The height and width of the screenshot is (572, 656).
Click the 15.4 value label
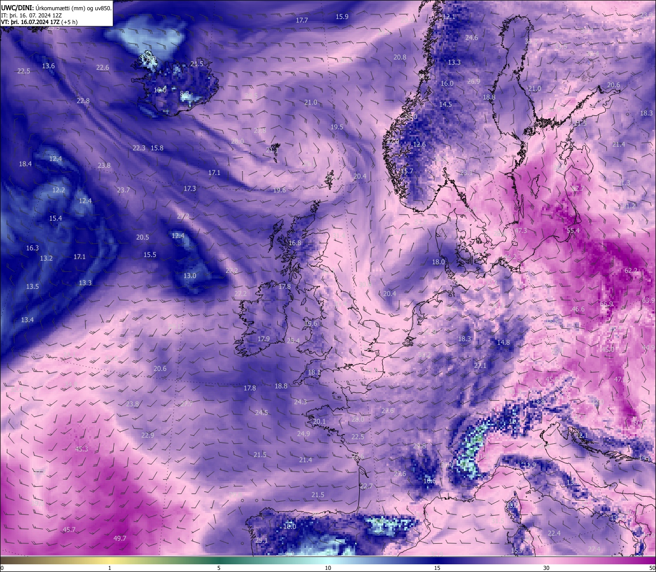[55, 219]
